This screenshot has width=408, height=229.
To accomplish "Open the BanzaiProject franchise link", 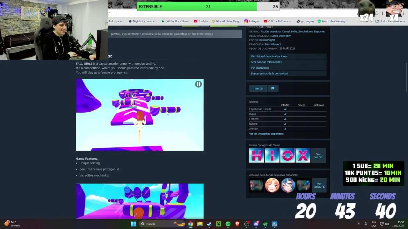I will [273, 44].
